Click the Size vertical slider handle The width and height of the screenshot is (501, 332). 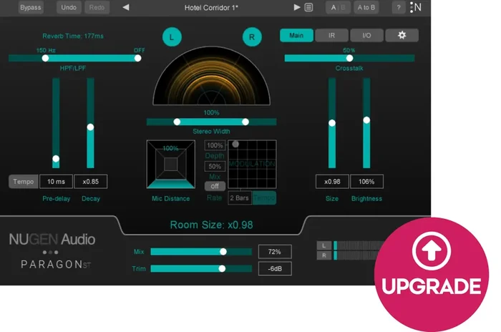pos(332,123)
